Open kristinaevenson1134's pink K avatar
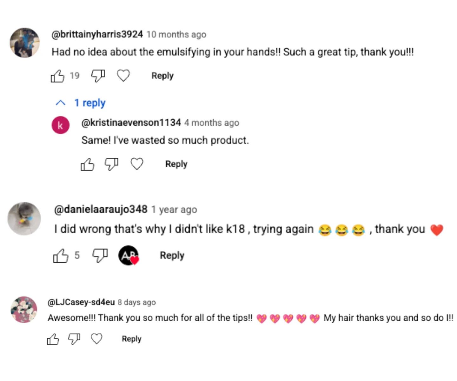This screenshot has height=381, width=457. point(61,125)
